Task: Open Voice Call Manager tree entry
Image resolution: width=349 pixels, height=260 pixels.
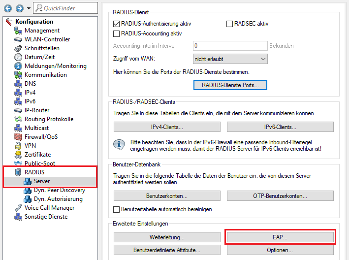Action: coord(49,208)
